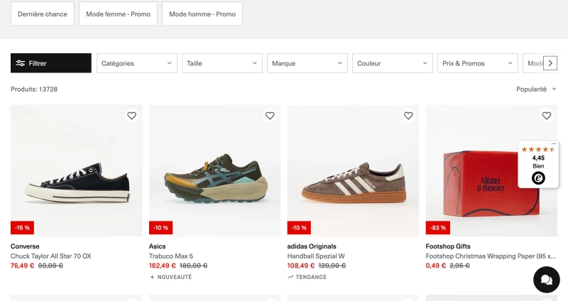The image size is (568, 301).
Task: Click the 4,45 star rating widget
Action: coord(538,165)
